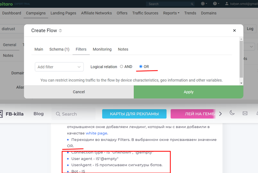258x173 pixels.
Task: Click the FB-killa site logo
Action: point(12,114)
